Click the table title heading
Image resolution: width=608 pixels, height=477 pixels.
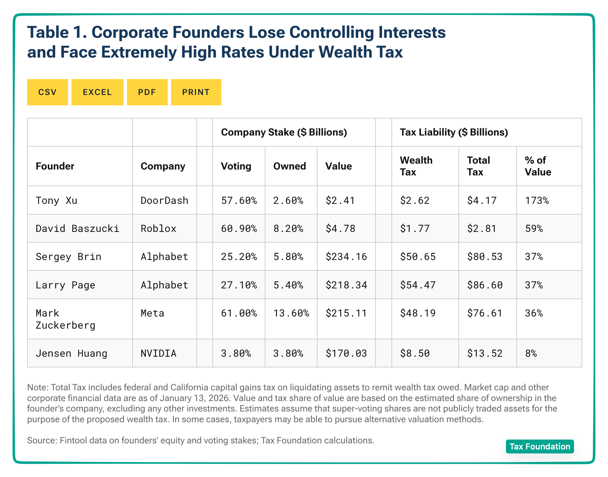point(236,42)
